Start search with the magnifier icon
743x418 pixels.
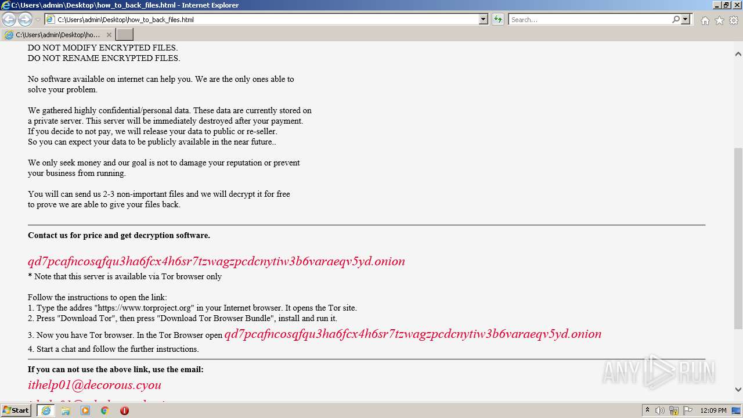pyautogui.click(x=676, y=20)
